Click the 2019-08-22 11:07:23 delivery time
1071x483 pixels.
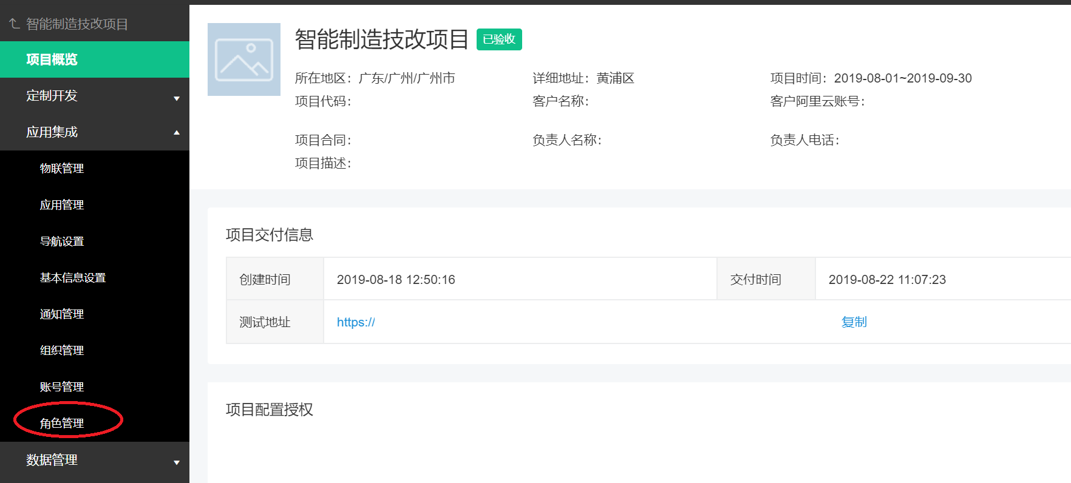(x=887, y=280)
